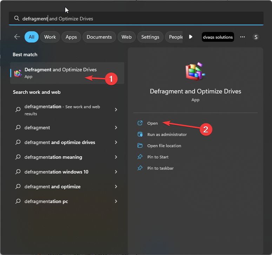This screenshot has width=272, height=255.
Task: Click search icon beside 'defragment' suggestion
Action: tap(18, 127)
